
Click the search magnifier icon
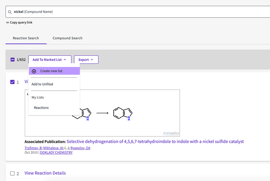point(10,12)
